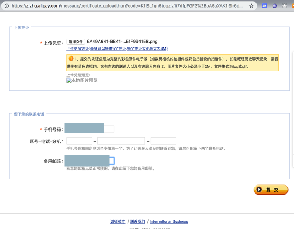Click the address bar URL

(x=127, y=6)
